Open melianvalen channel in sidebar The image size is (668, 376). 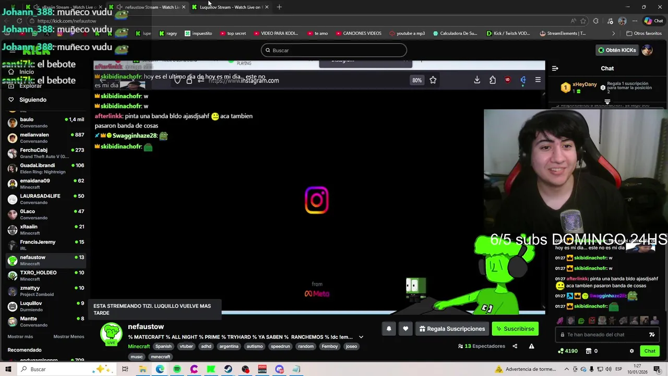tap(46, 138)
